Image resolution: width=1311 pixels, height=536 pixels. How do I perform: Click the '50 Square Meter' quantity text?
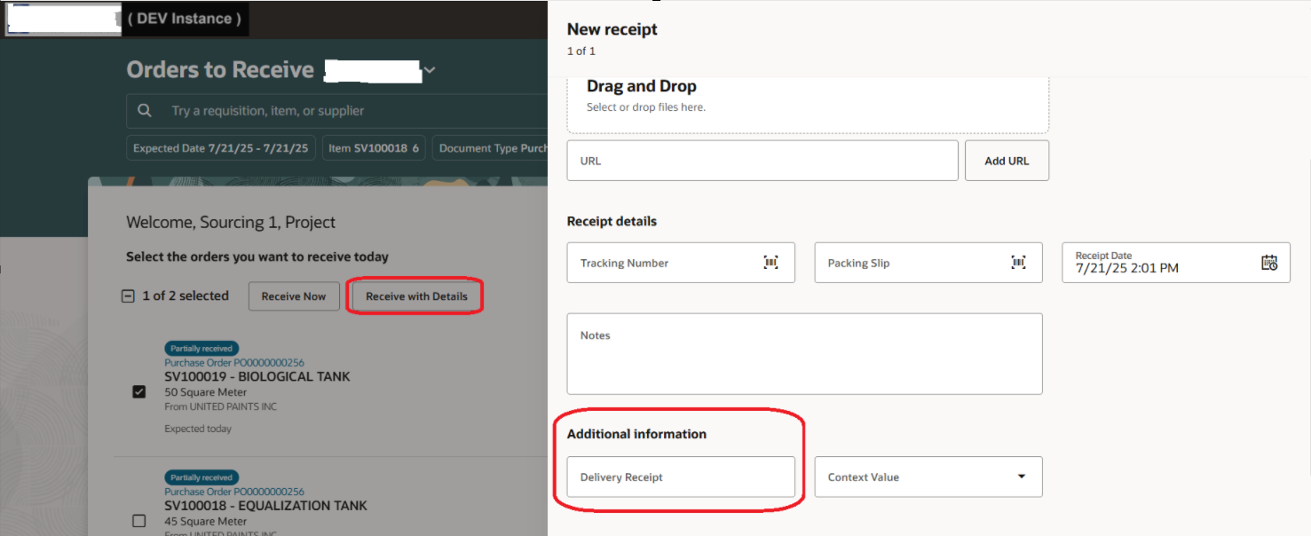tap(206, 392)
